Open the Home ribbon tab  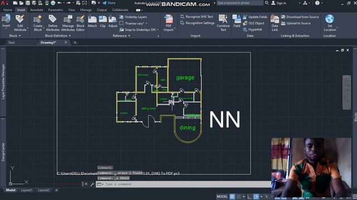pos(8,10)
